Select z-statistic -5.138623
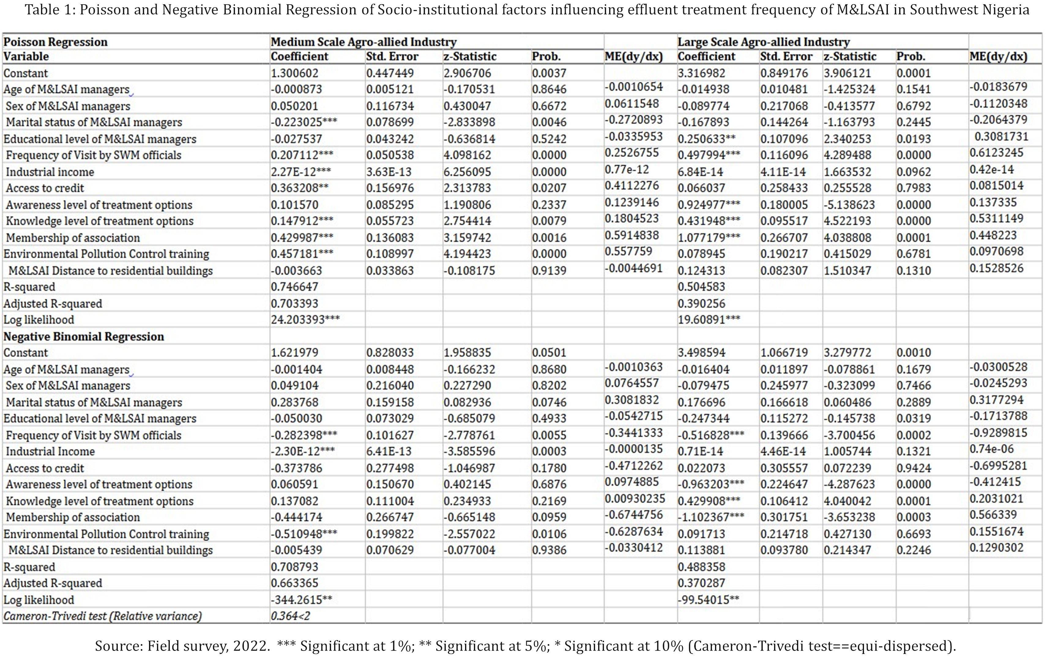Screen dimensions: 1054x657 pyautogui.click(x=849, y=205)
